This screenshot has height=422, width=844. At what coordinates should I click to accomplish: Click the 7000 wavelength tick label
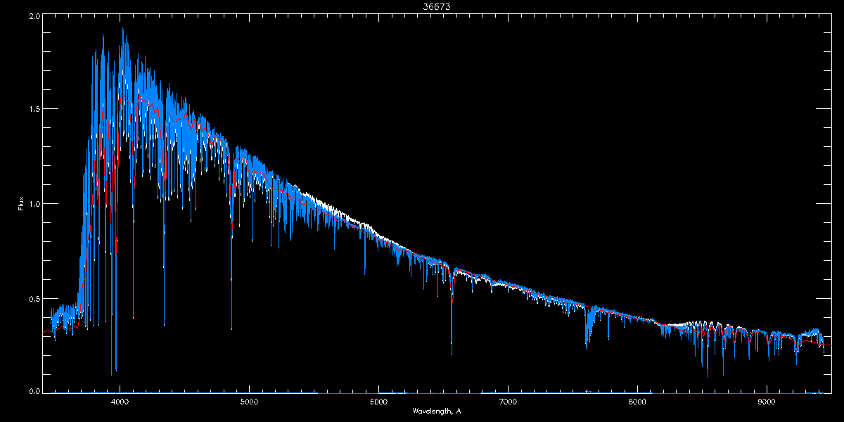(508, 402)
